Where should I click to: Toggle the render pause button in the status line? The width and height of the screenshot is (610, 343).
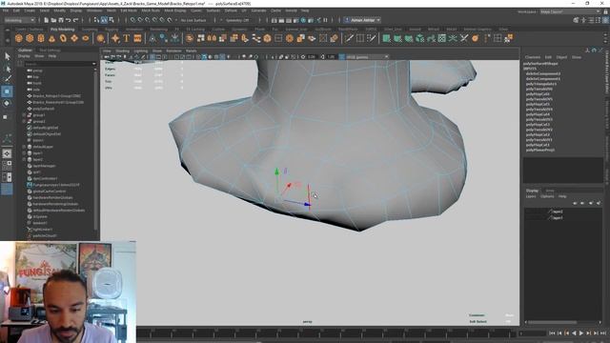pyautogui.click(x=326, y=20)
